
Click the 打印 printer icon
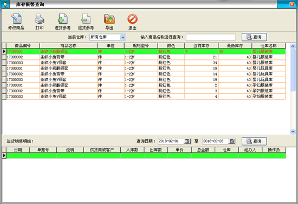click(40, 19)
